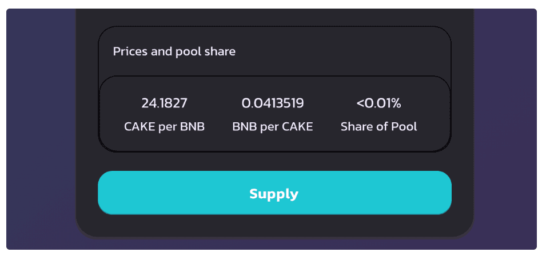The width and height of the screenshot is (542, 256).
Task: Click the dark card area below Supply
Action: [274, 226]
